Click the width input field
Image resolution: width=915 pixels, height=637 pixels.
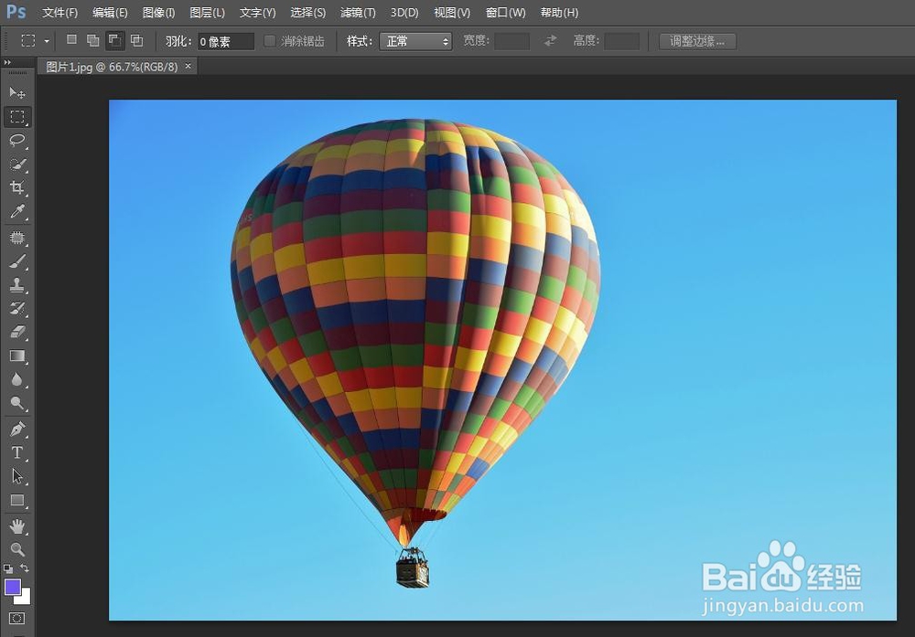click(511, 41)
